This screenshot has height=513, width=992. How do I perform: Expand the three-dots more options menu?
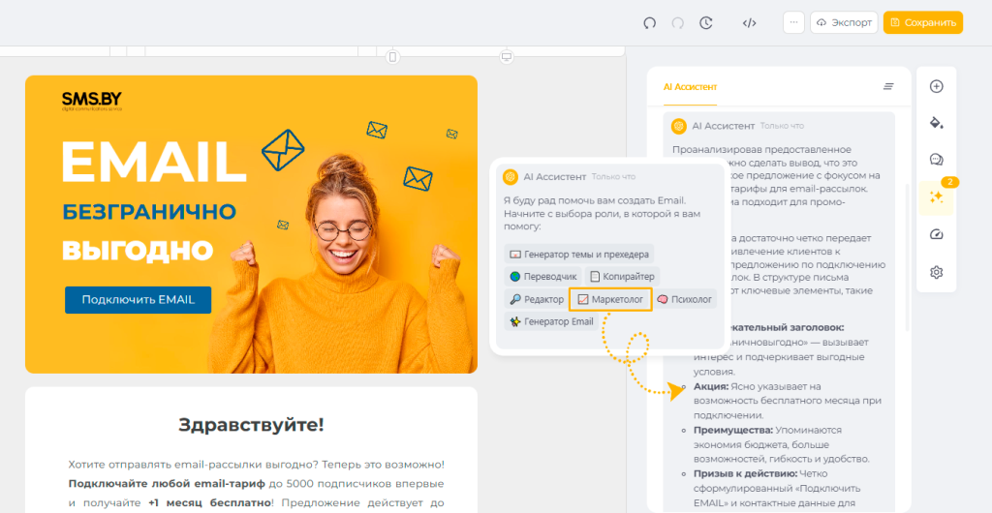[793, 22]
